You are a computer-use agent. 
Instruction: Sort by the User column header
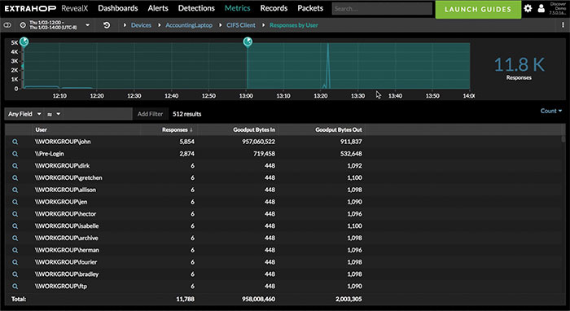tap(41, 129)
